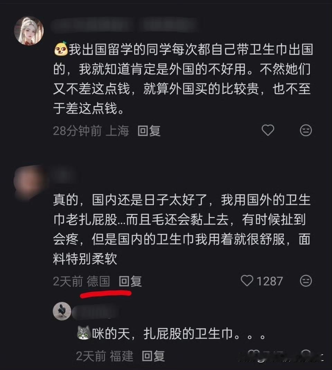332x370 pixels.
Task: Tap the 德国 location label
Action: [98, 281]
